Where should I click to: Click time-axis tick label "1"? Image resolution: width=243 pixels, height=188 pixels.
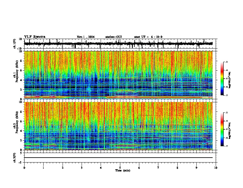point(43,168)
